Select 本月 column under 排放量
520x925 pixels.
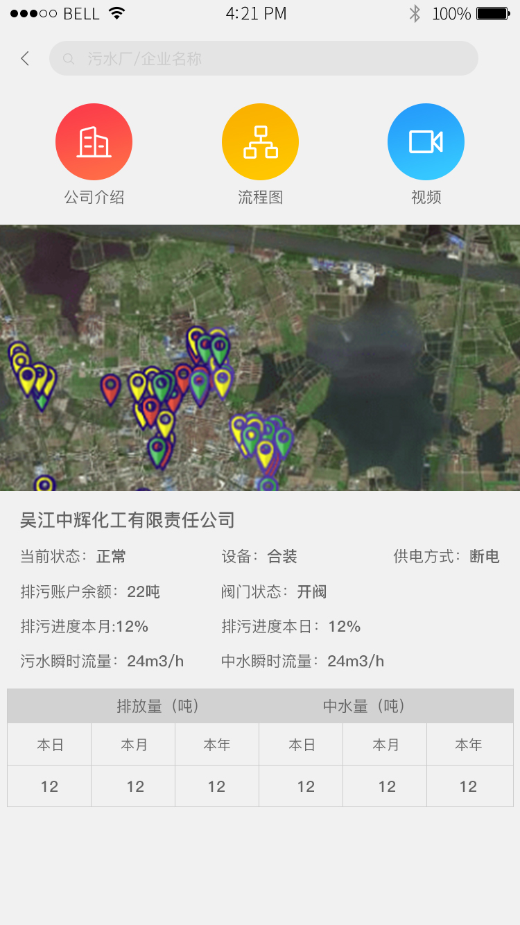point(134,745)
